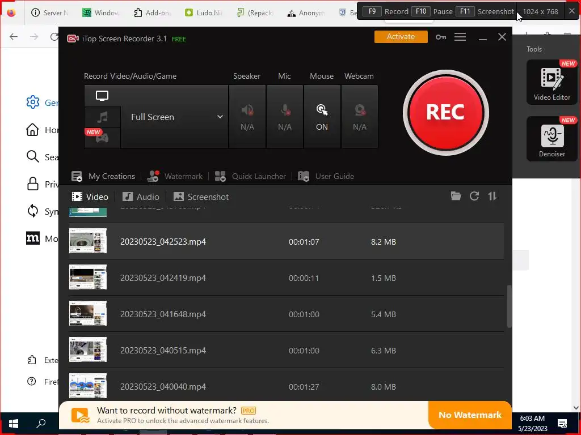Switch to the Ludo browser tab
This screenshot has width=581, height=435.
pos(204,12)
